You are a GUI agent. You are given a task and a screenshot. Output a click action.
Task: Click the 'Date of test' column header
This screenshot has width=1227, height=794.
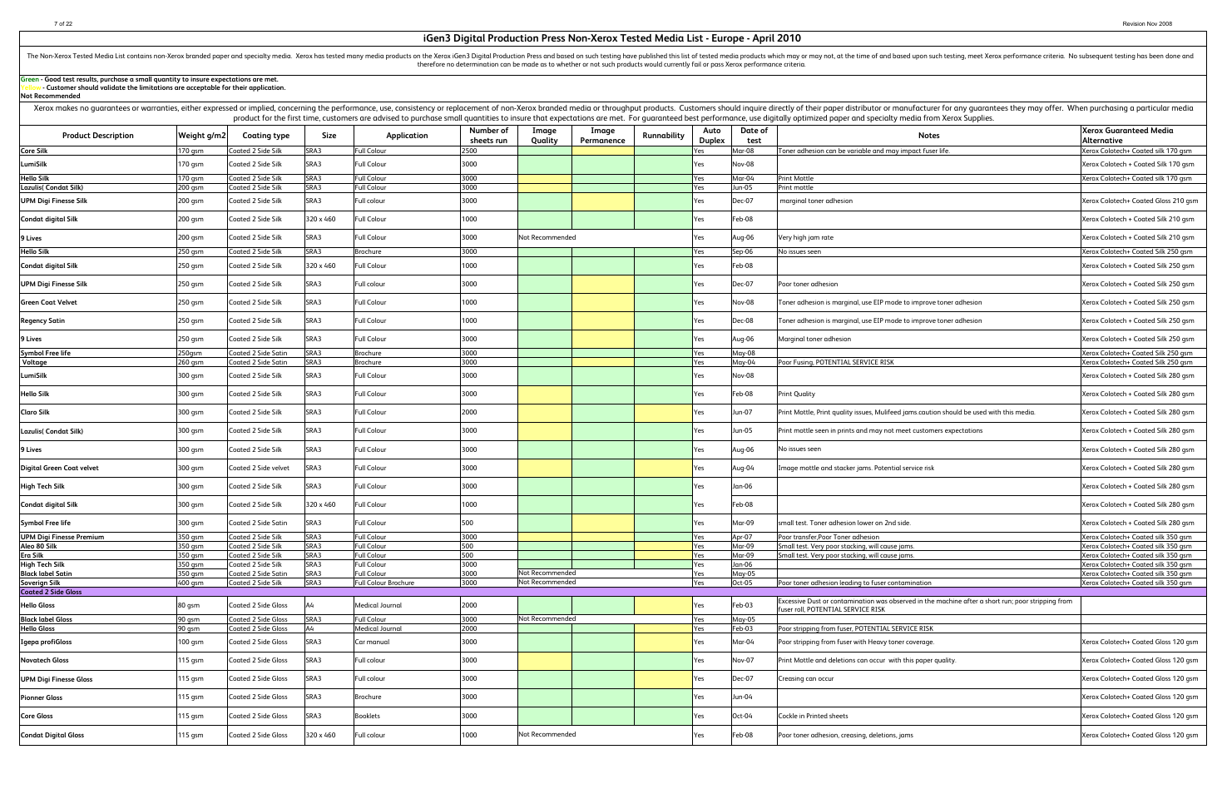pyautogui.click(x=754, y=136)
